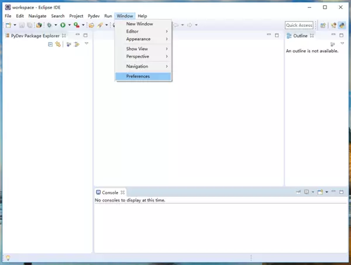The height and width of the screenshot is (265, 351).
Task: Expand the Editor submenu
Action: click(143, 32)
